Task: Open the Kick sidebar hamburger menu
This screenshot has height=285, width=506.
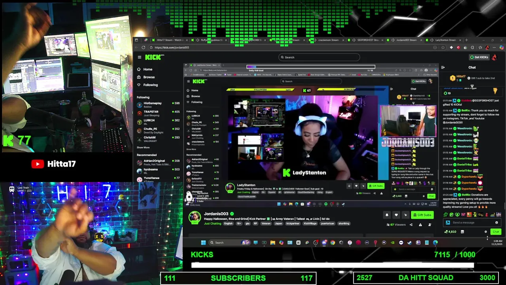Action: 139,57
